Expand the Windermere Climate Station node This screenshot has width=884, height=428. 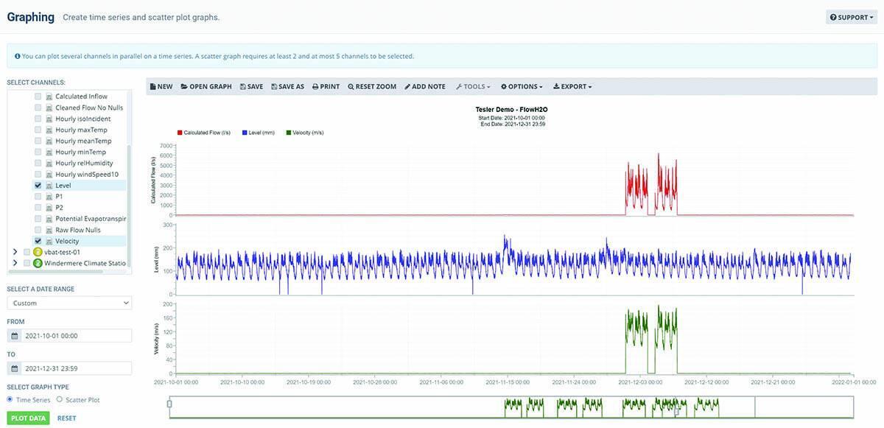coord(15,263)
